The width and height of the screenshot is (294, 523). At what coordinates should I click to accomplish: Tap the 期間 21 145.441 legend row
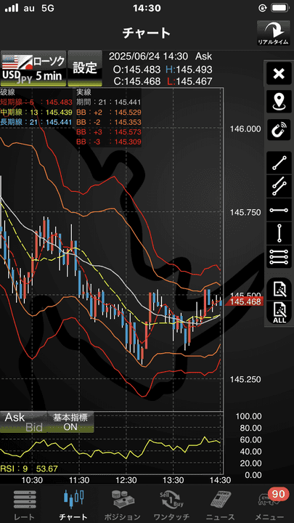(109, 102)
